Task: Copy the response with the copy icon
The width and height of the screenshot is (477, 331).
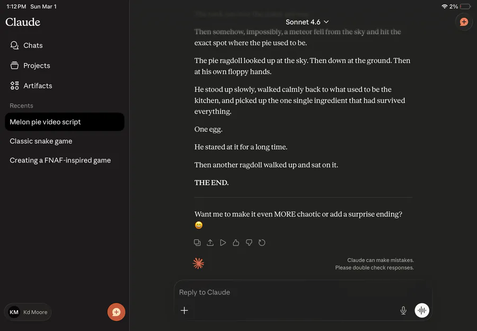Action: click(x=197, y=243)
